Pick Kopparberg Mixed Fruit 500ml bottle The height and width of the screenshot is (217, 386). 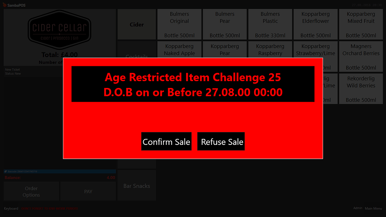361,25
